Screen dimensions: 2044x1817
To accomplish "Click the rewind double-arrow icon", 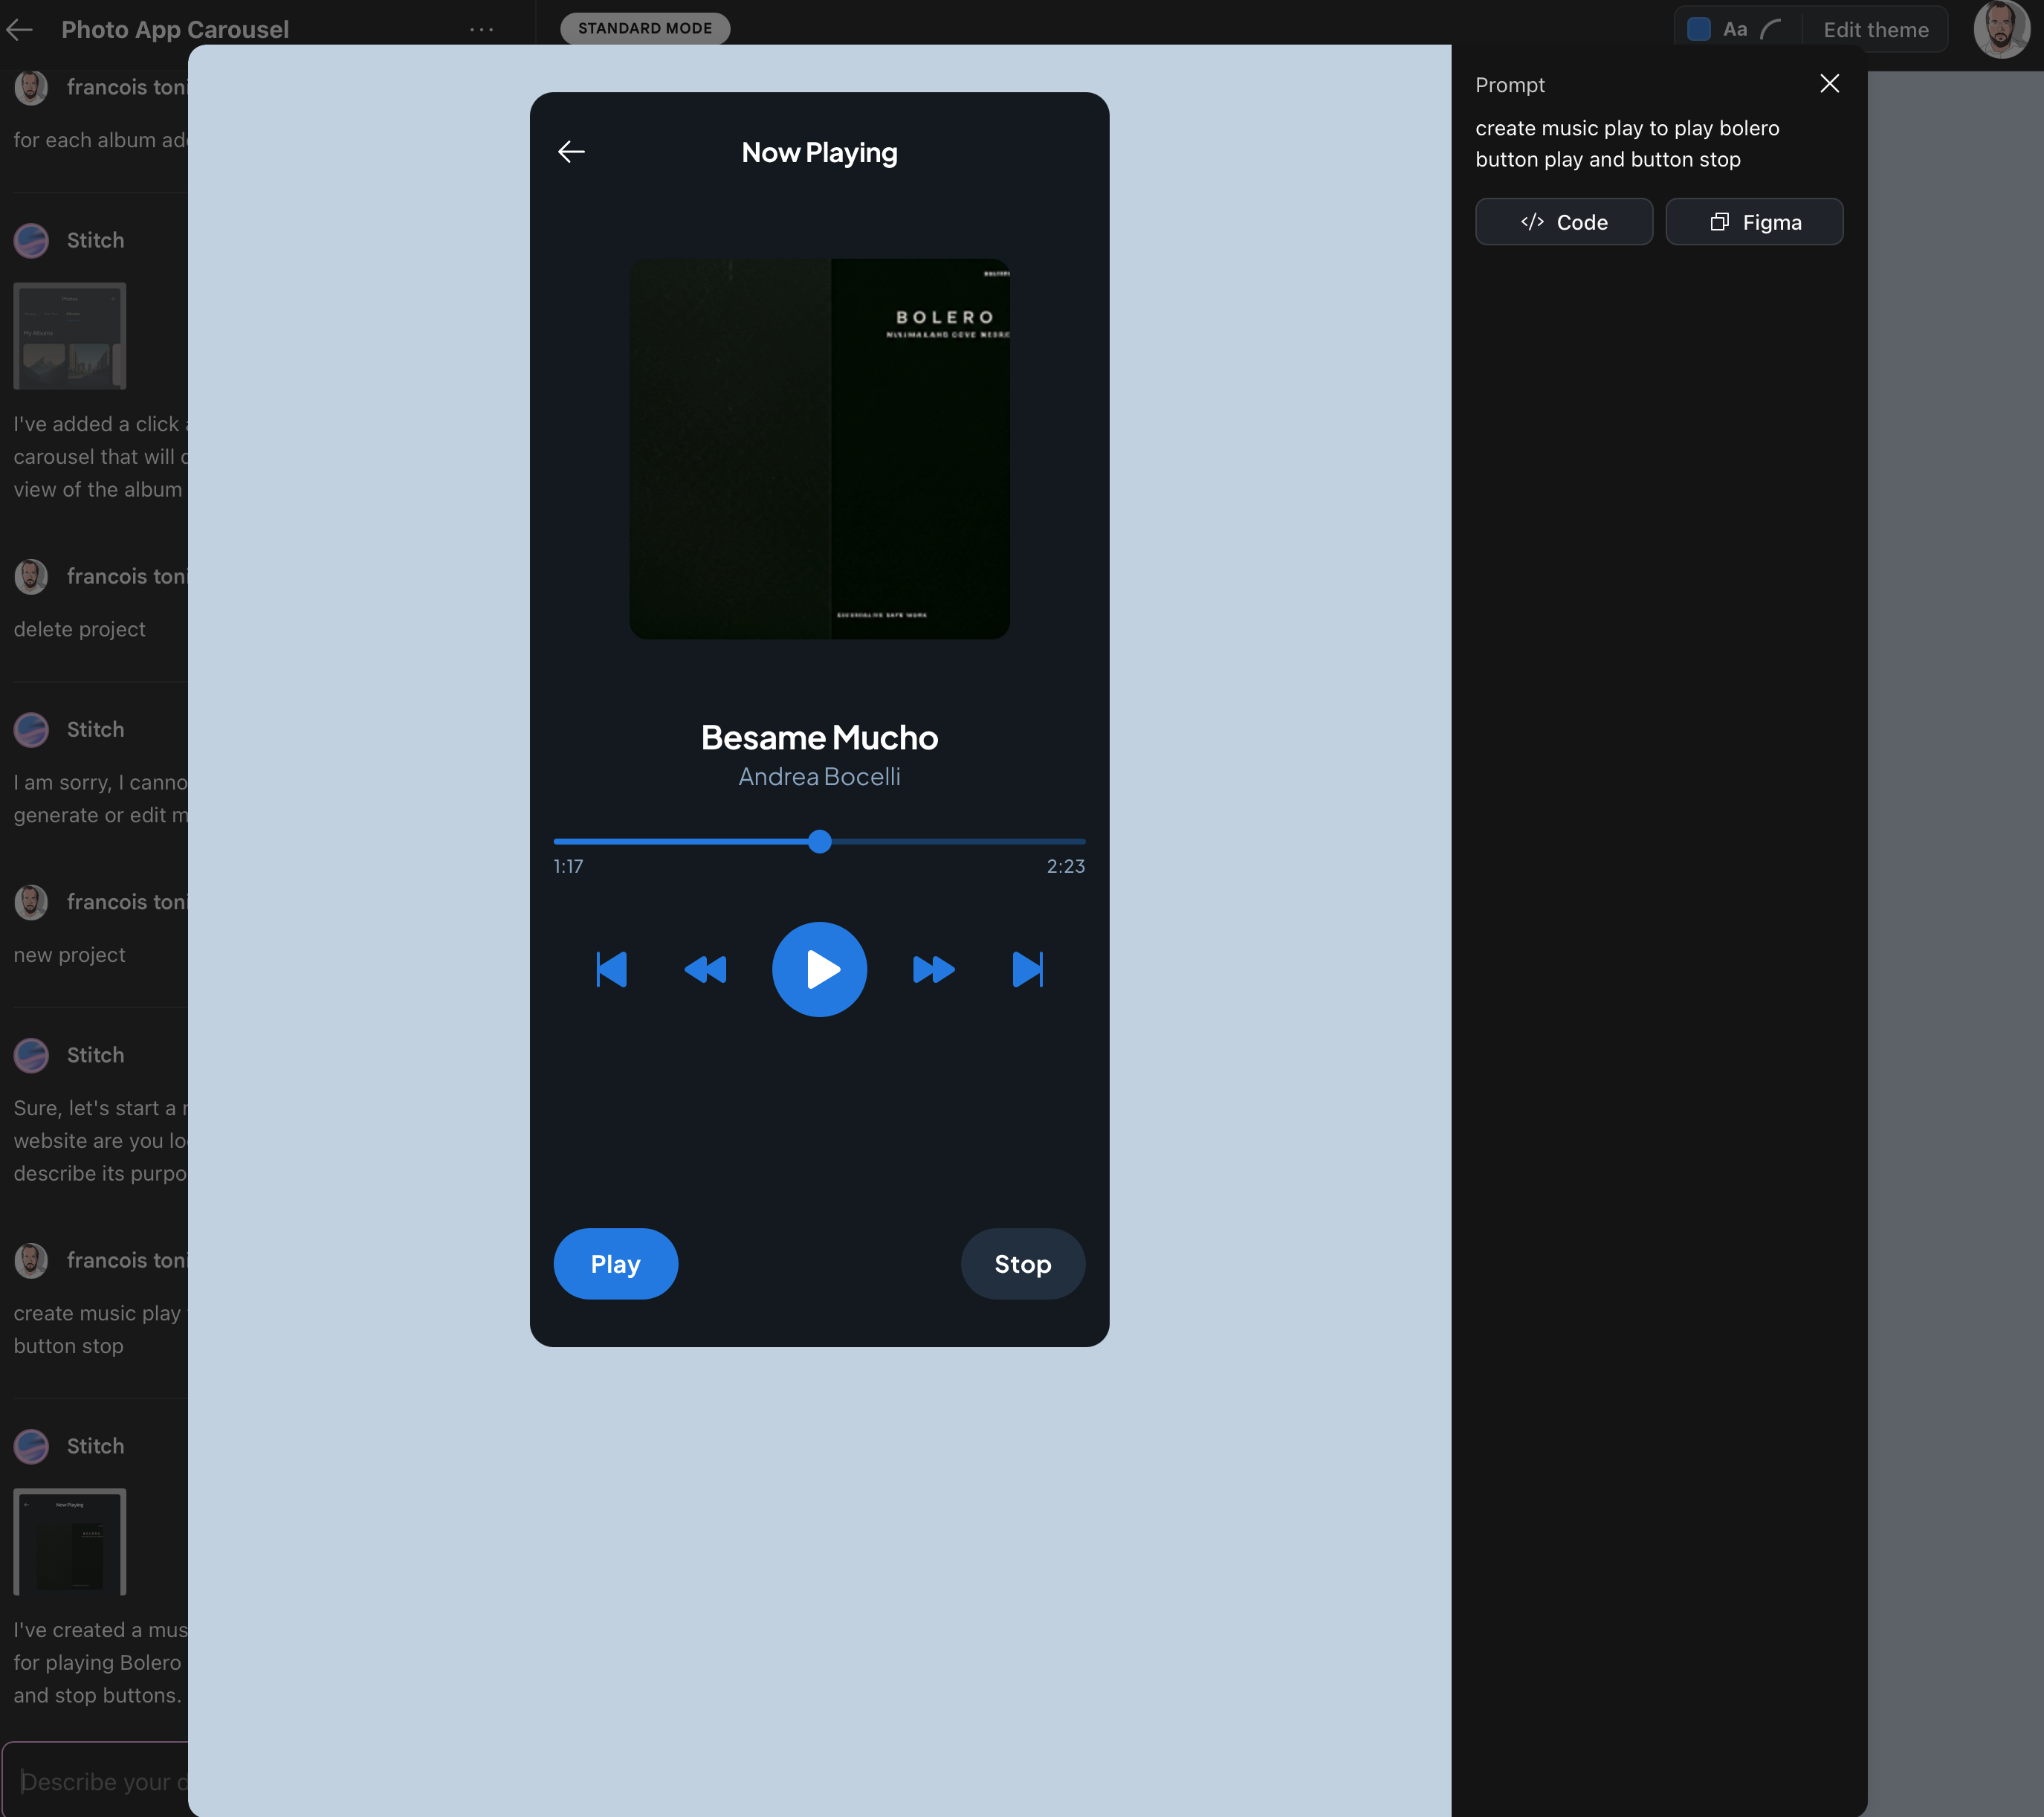I will click(705, 969).
